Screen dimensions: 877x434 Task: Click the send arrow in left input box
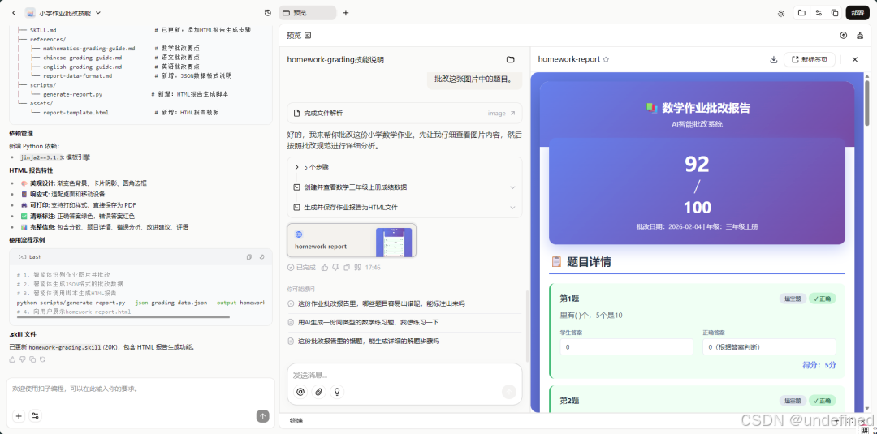263,415
